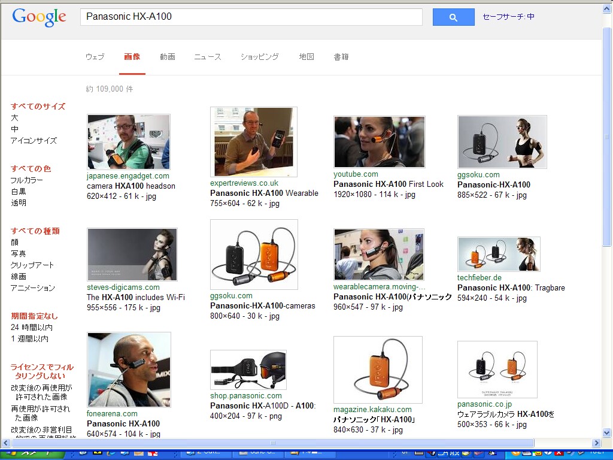This screenshot has height=460, width=613.
Task: Filter image type by 線画
Action: pyautogui.click(x=19, y=276)
